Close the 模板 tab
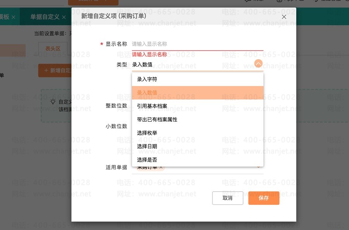The image size is (349, 230). [x=14, y=17]
